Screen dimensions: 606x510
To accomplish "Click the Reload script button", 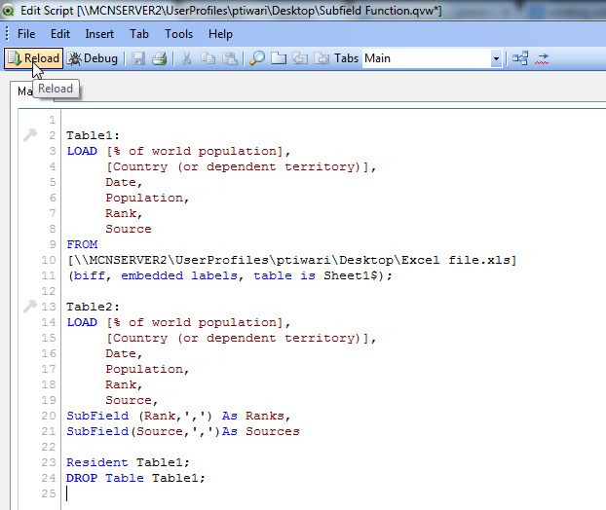I will pos(34,58).
